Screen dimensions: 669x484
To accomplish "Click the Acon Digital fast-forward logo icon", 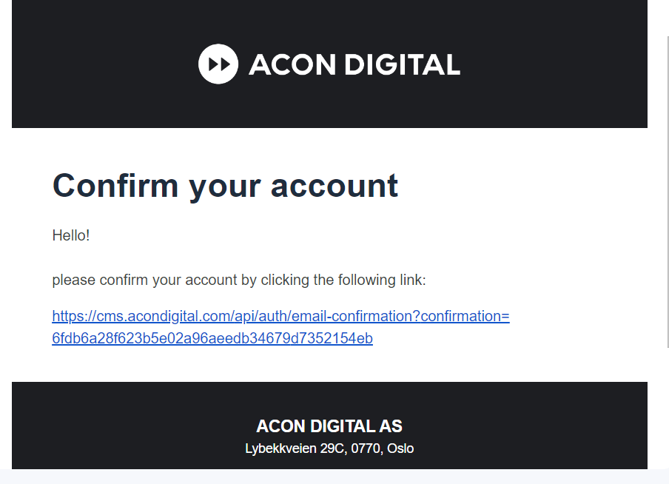I will tap(218, 64).
